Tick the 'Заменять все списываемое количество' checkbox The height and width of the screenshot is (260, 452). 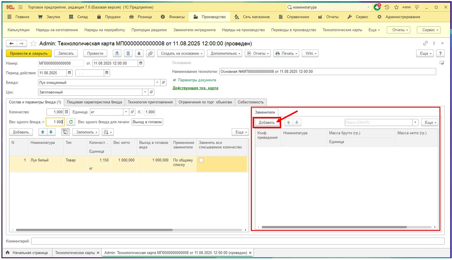pos(201,160)
